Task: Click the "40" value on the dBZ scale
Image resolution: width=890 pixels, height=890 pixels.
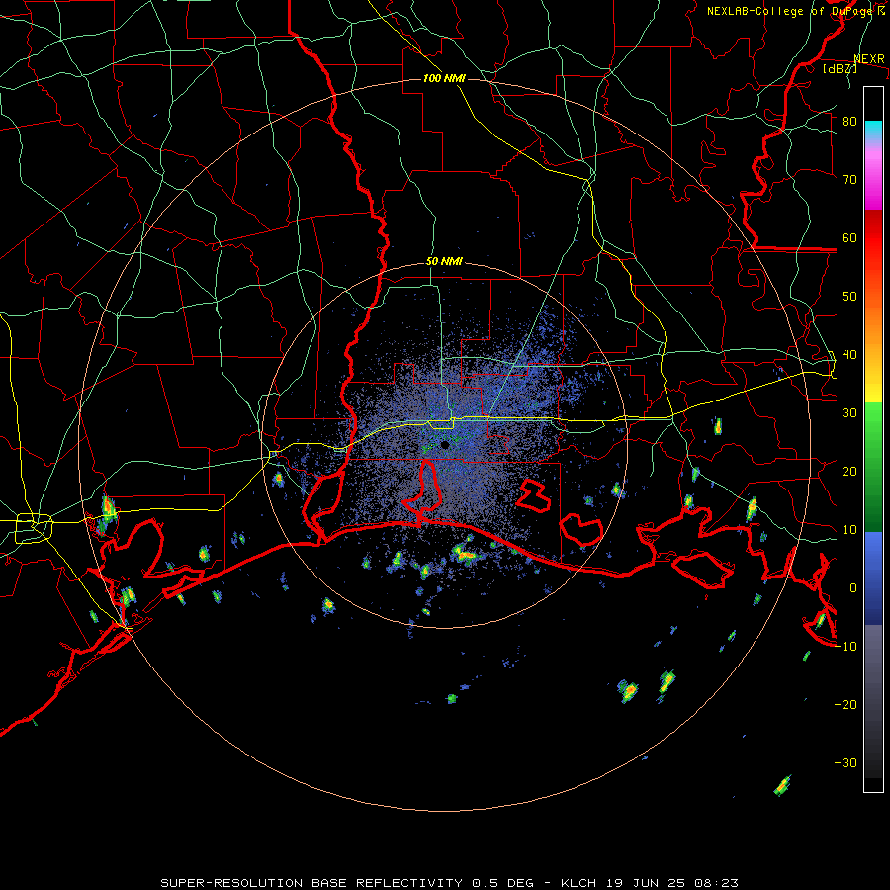Action: pyautogui.click(x=849, y=355)
